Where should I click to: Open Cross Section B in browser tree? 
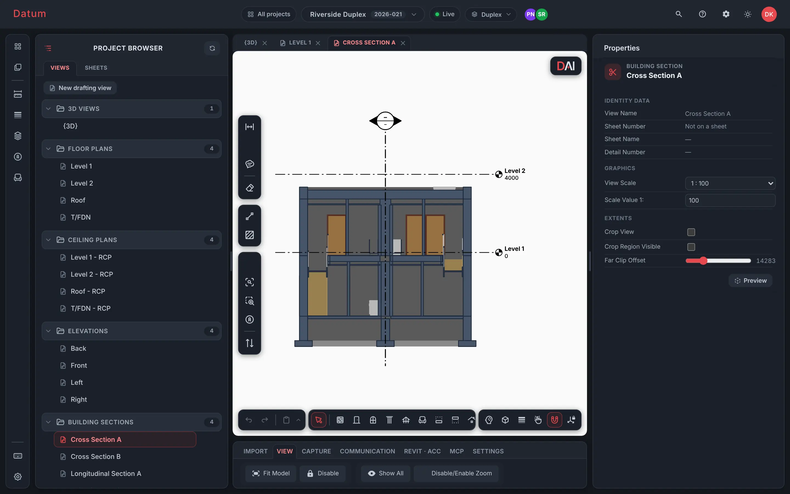pos(96,457)
